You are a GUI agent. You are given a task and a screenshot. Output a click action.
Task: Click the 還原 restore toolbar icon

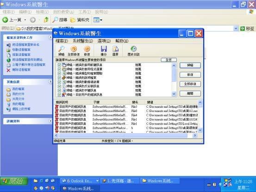(x=115, y=49)
